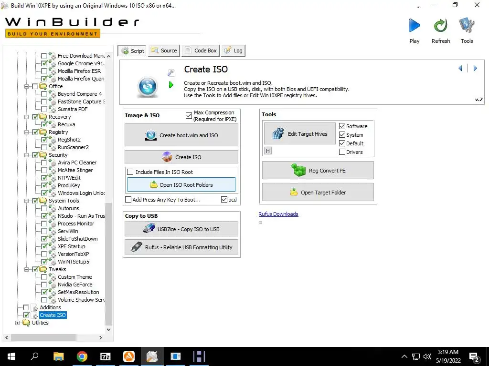489x366 pixels.
Task: Click tree scroll down arrow
Action: 108,330
